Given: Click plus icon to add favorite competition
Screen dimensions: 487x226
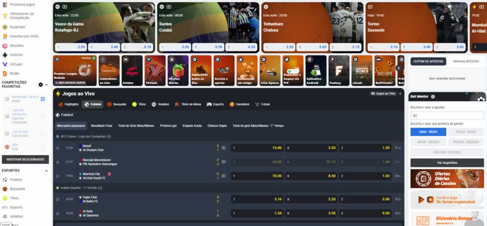Looking at the screenshot, I should 41,84.
